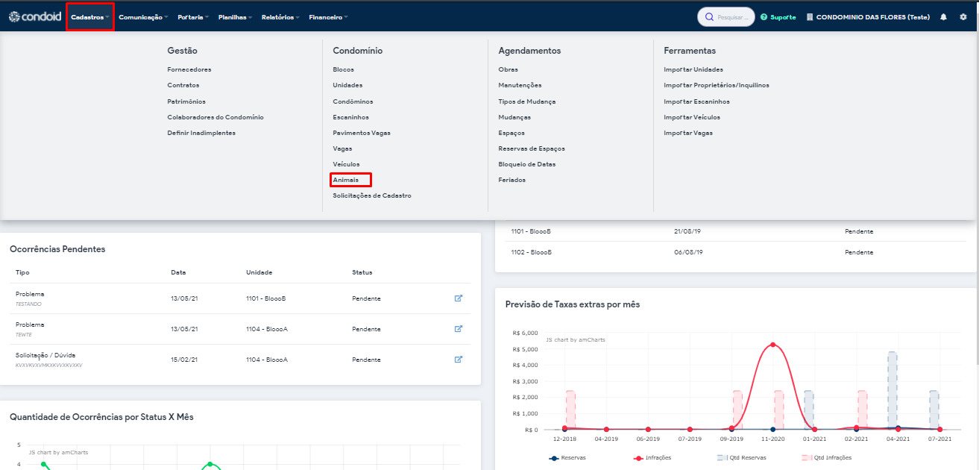Choose Bloqueio de Datas
Viewport: 979px width, 470px height.
526,164
